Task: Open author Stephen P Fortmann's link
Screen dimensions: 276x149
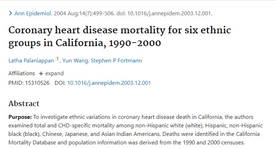Action: click(x=116, y=61)
